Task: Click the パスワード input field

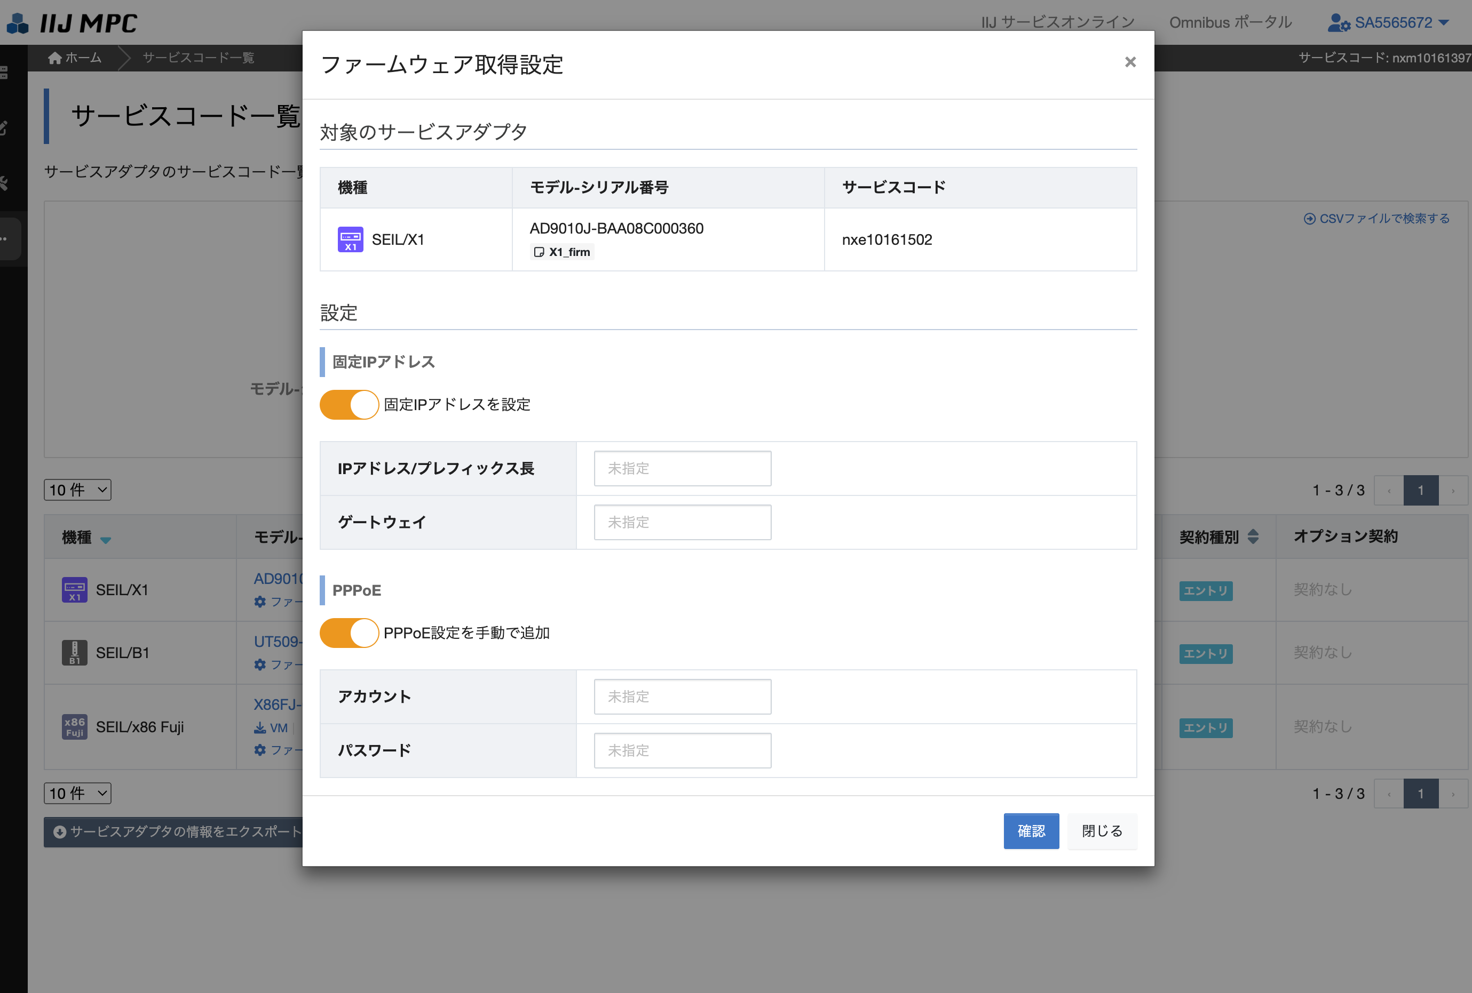Action: [x=682, y=750]
